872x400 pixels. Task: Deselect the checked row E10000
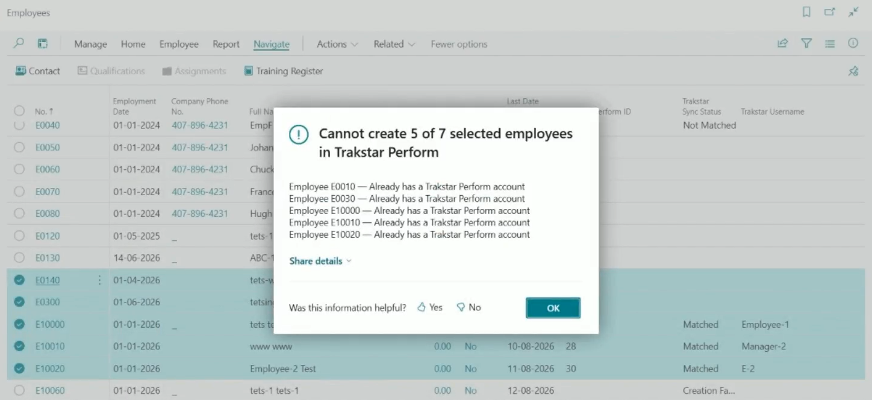pyautogui.click(x=19, y=324)
